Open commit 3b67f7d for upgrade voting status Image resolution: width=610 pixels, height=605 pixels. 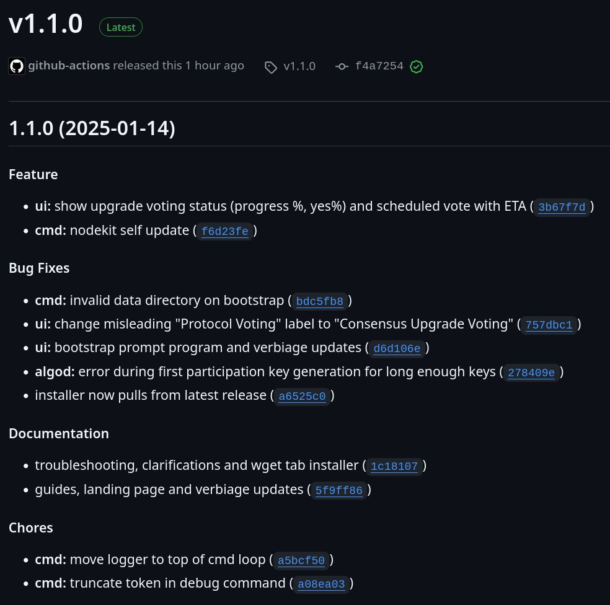pos(562,207)
